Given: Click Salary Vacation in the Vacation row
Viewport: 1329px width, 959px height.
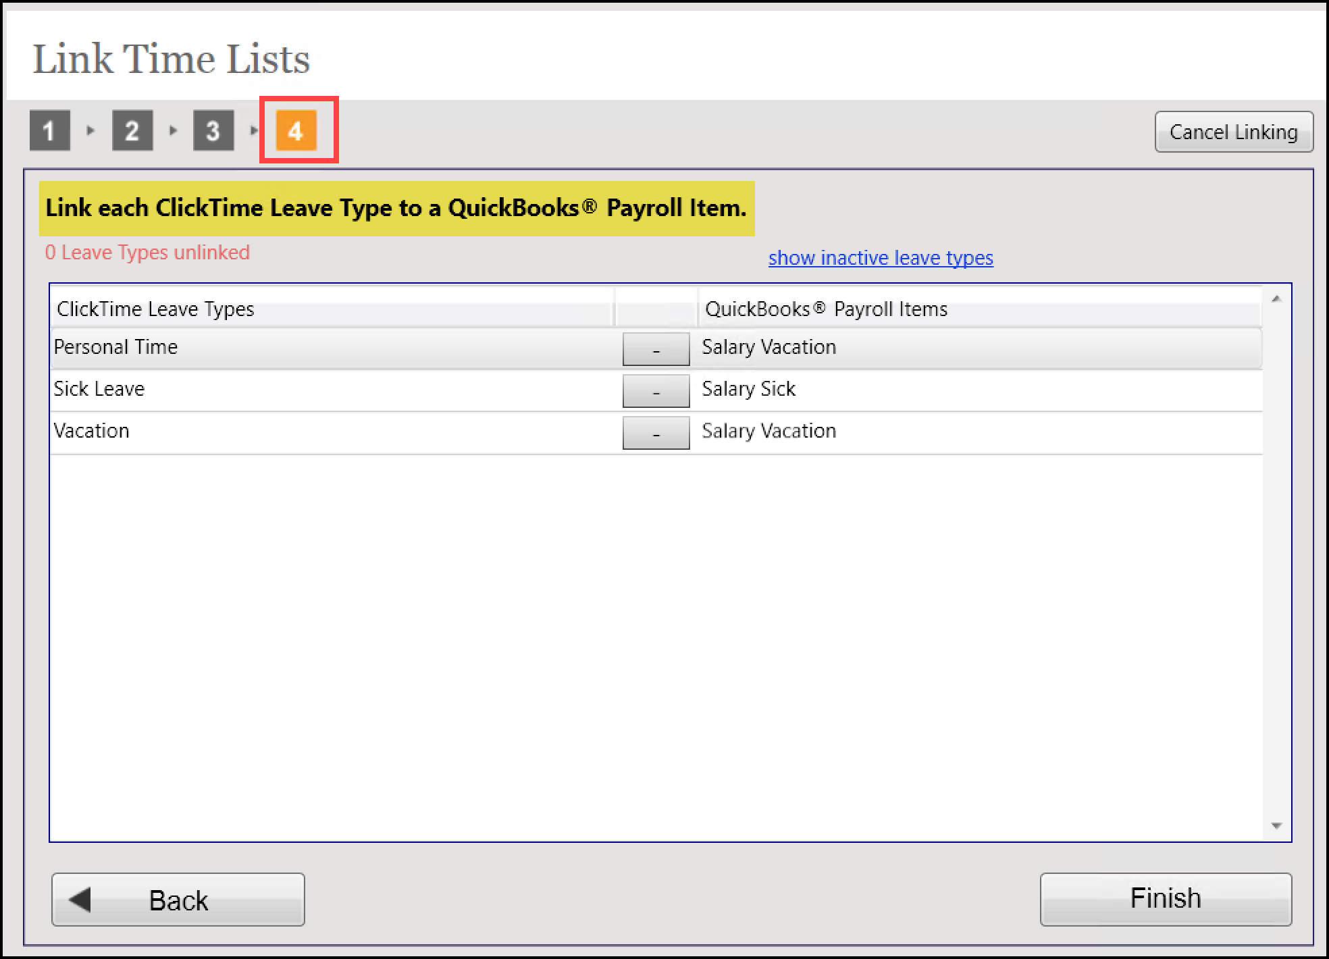Looking at the screenshot, I should [x=769, y=431].
